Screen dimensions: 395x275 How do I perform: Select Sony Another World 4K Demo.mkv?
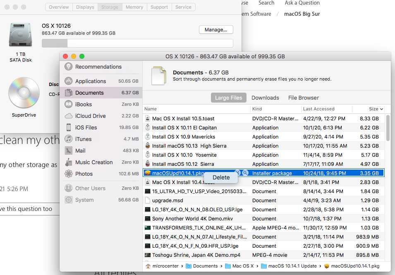tap(263, 219)
